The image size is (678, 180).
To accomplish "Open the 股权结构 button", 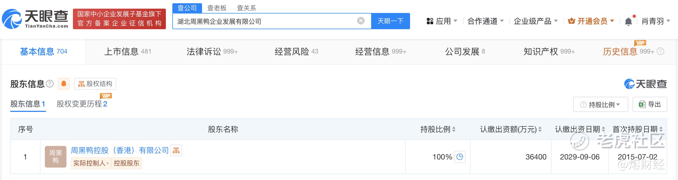I will pos(95,84).
